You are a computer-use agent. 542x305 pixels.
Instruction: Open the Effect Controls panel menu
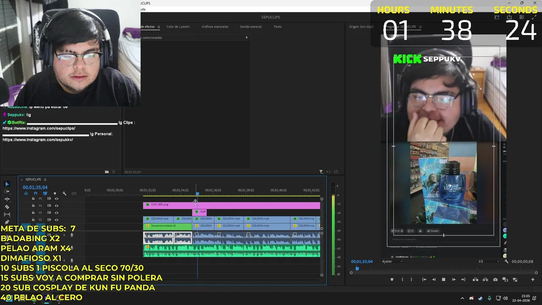tap(159, 27)
